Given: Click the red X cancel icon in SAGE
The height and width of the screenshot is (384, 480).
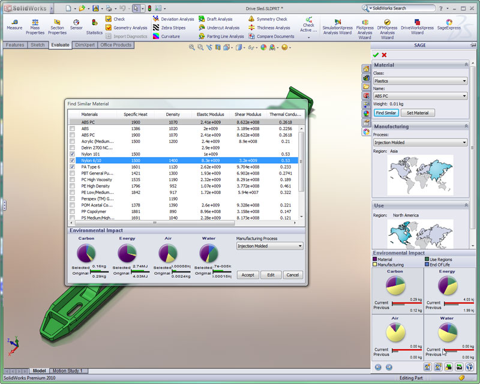Looking at the screenshot, I should [x=384, y=55].
